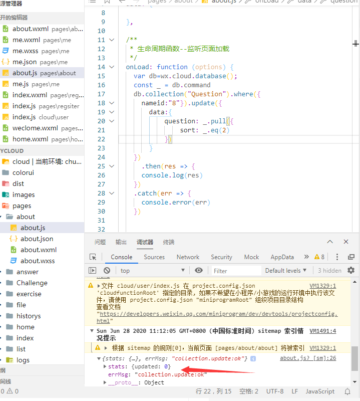
Task: Expand the __proto__ Object entry
Action: pyautogui.click(x=105, y=382)
